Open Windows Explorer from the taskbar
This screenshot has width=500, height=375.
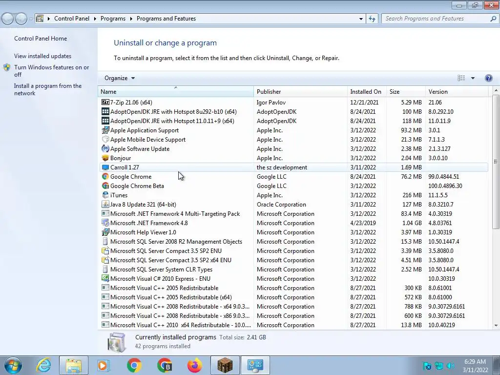pos(74,365)
